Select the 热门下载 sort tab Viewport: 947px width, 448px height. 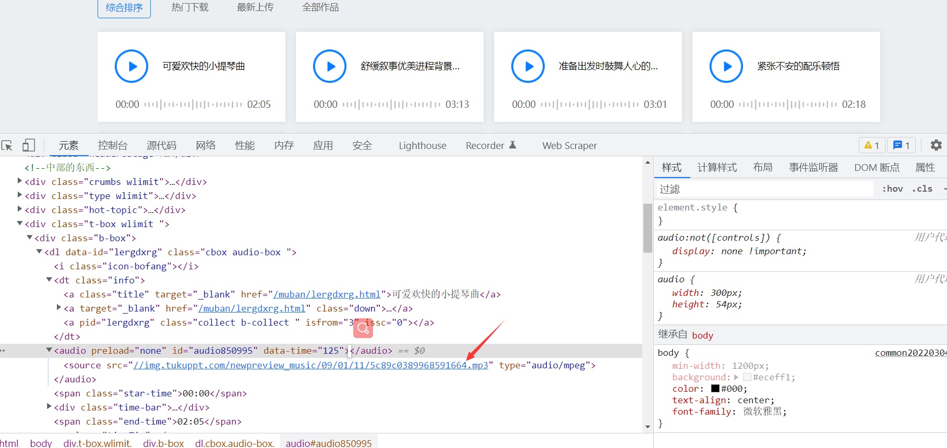click(x=190, y=7)
